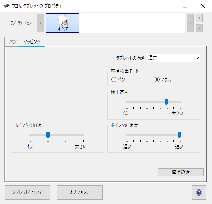The image size is (212, 204).
Task: Close the Wacom tablet properties window
Action: (202, 6)
